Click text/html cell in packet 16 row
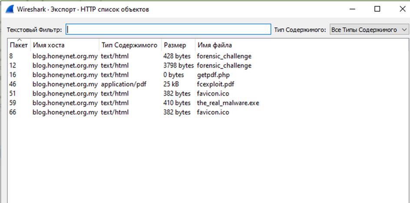410x203 pixels. click(x=115, y=75)
